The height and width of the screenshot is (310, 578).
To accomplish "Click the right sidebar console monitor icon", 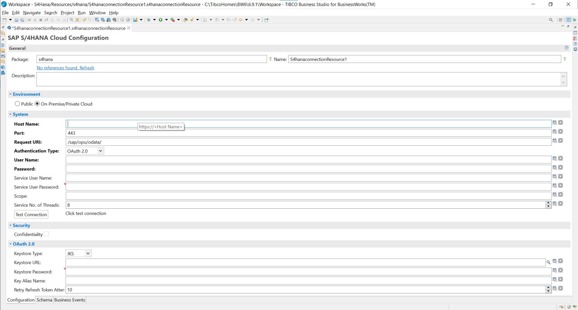I will (x=575, y=49).
